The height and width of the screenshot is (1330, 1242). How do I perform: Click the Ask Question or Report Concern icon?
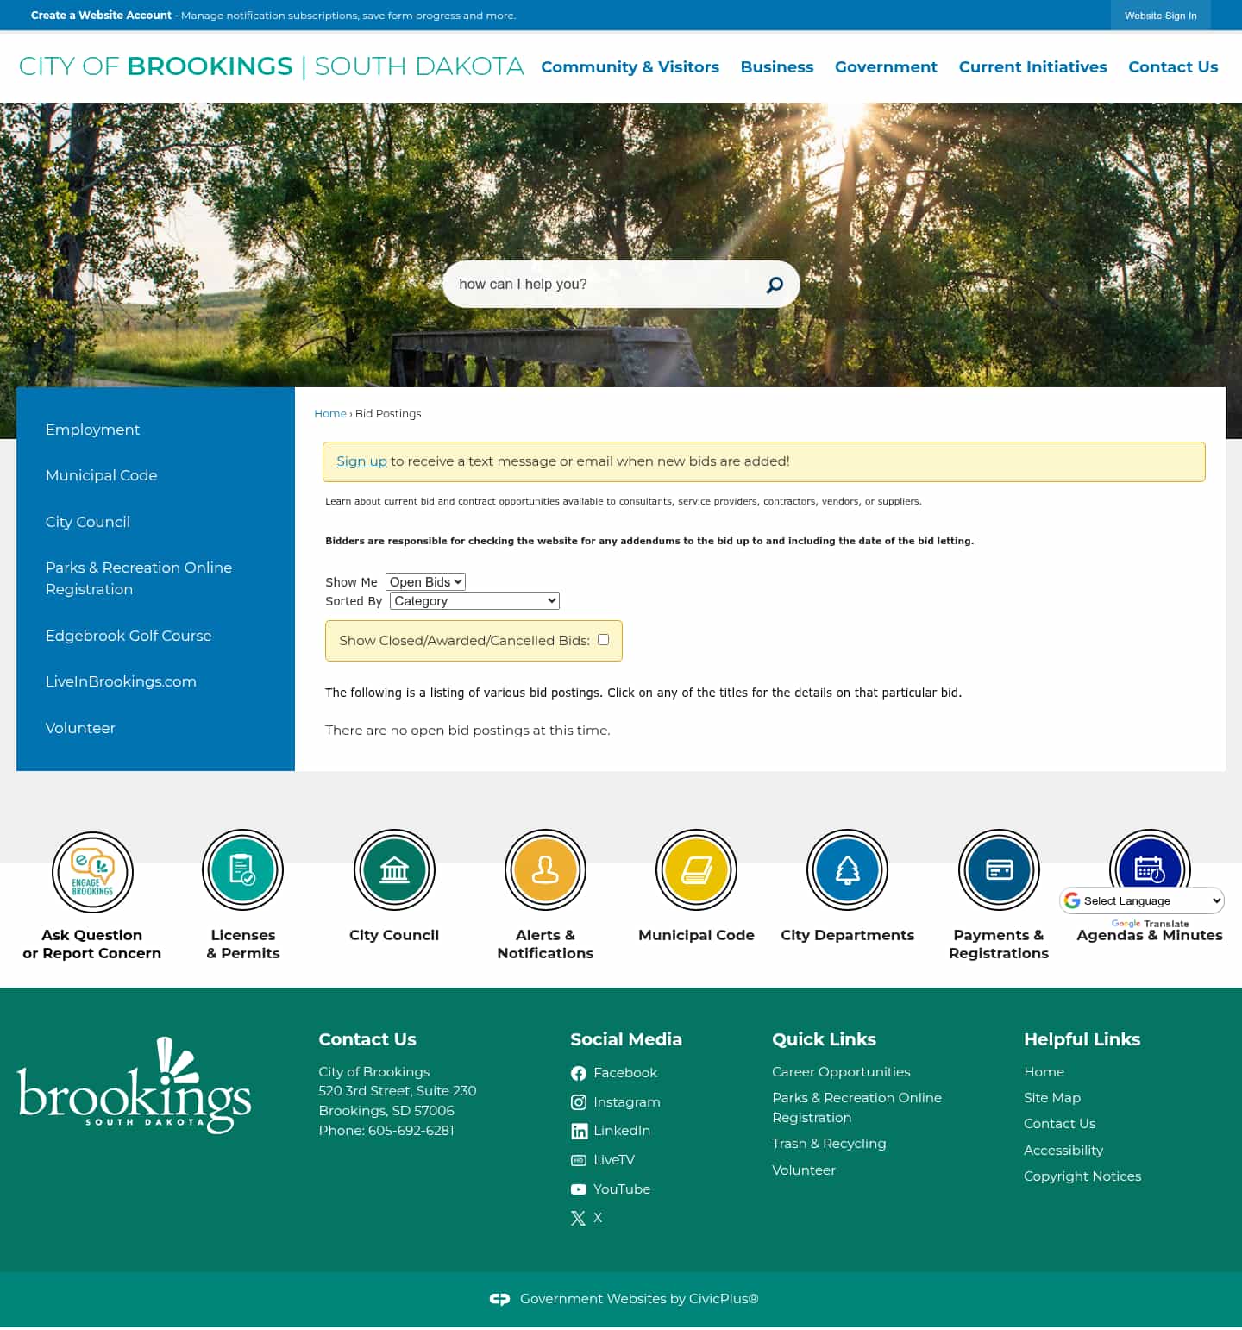click(92, 871)
